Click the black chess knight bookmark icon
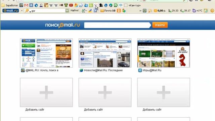This screenshot has width=215, height=121. coord(101,5)
